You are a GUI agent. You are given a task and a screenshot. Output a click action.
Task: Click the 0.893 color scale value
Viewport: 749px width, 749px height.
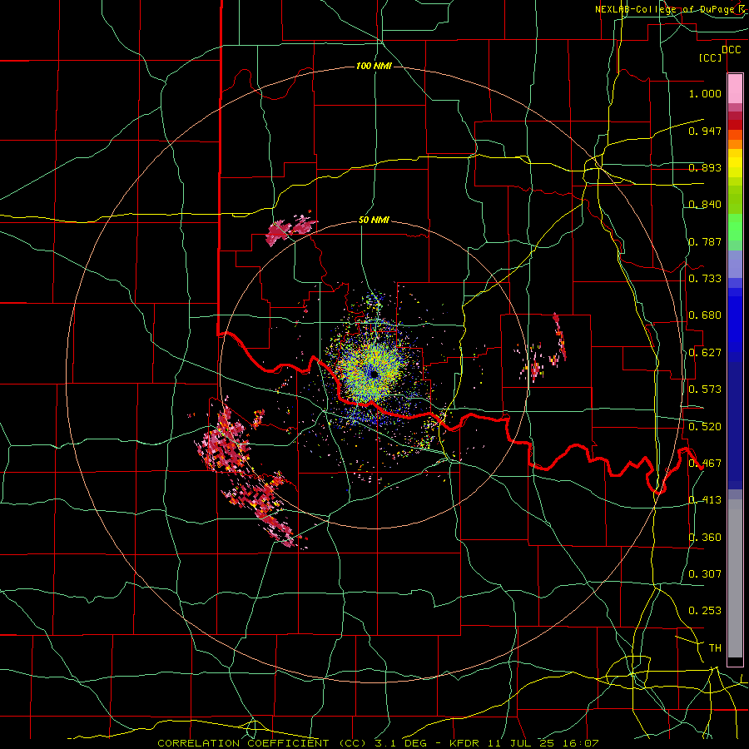click(x=705, y=167)
